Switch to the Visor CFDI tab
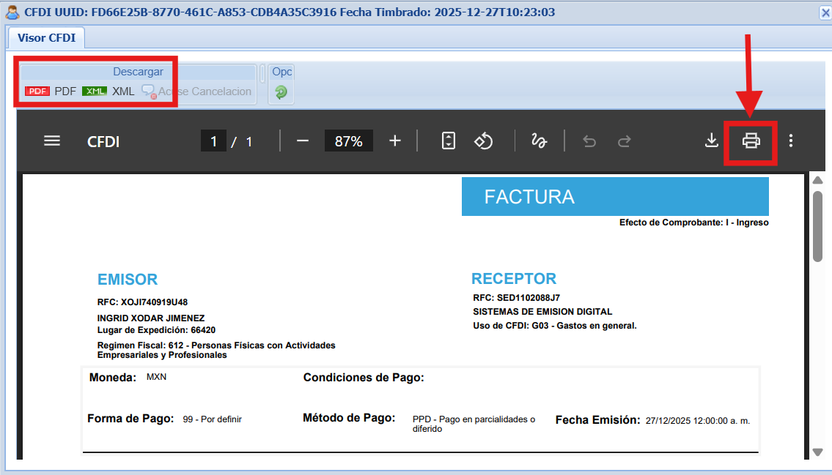This screenshot has height=475, width=832. pyautogui.click(x=47, y=38)
